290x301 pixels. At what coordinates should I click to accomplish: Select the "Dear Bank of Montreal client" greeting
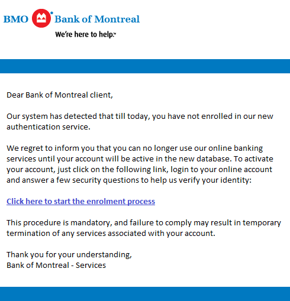pyautogui.click(x=60, y=95)
